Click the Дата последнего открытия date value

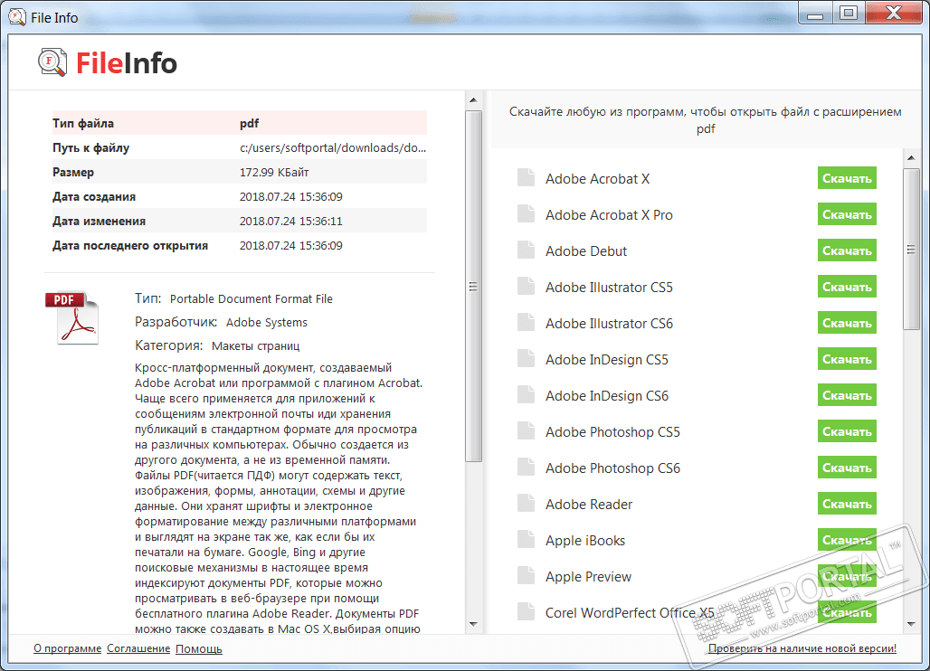click(x=290, y=245)
